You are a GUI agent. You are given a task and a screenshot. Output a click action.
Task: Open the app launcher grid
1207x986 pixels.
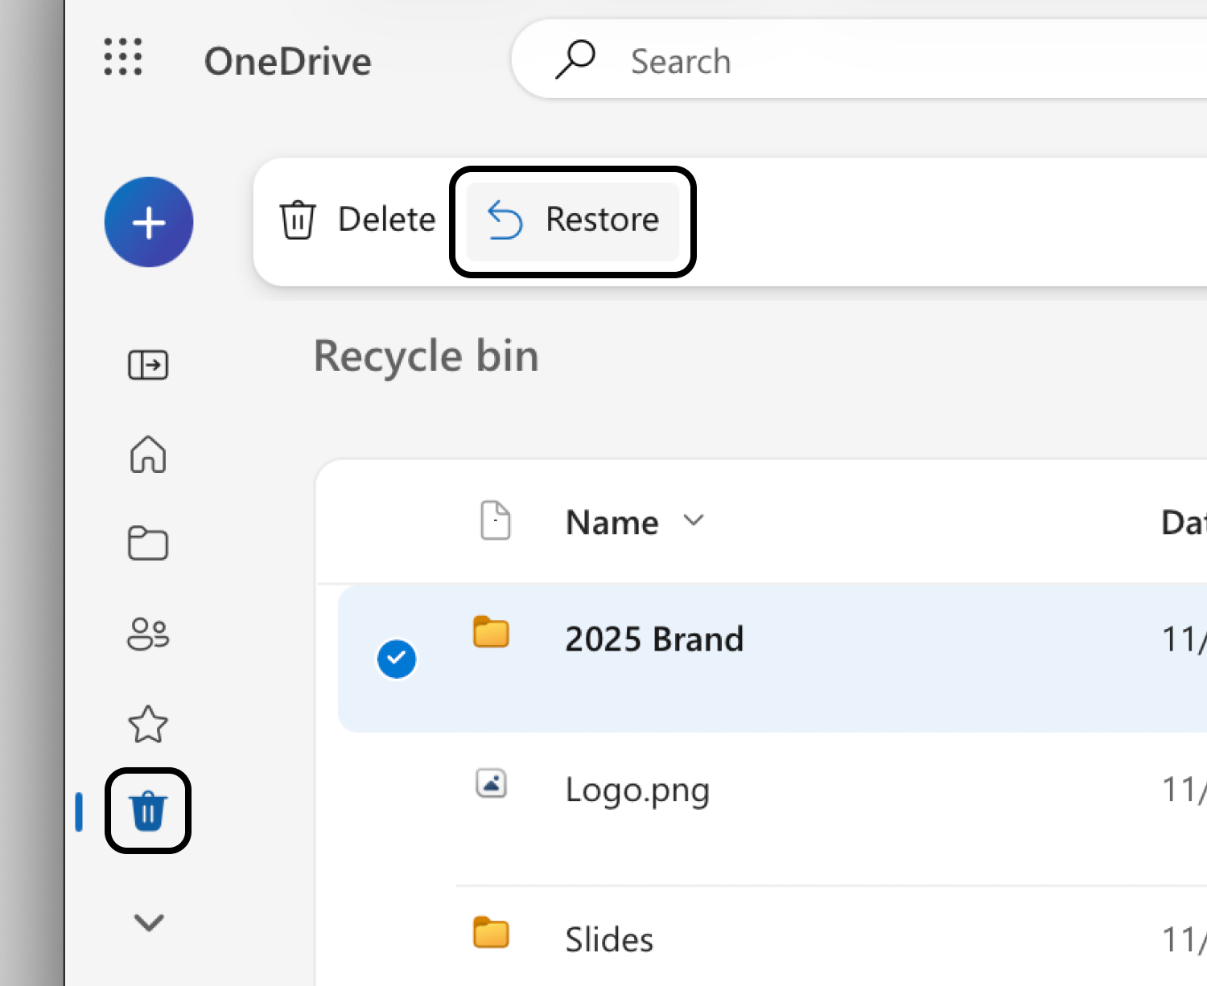[x=123, y=57]
